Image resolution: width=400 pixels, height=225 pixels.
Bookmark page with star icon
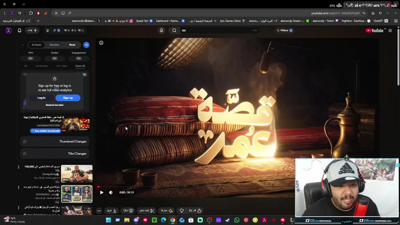[x=56, y=13]
